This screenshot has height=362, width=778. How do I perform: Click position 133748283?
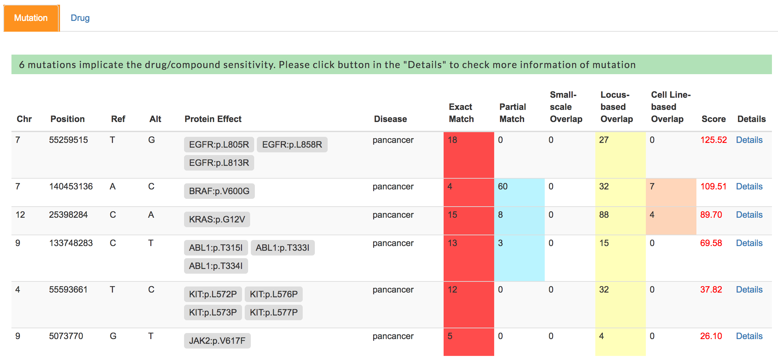(x=71, y=243)
